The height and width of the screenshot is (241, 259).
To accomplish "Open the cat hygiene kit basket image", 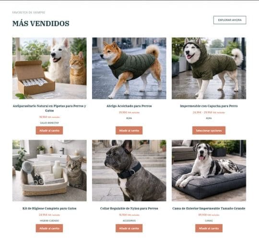I will tap(49, 171).
